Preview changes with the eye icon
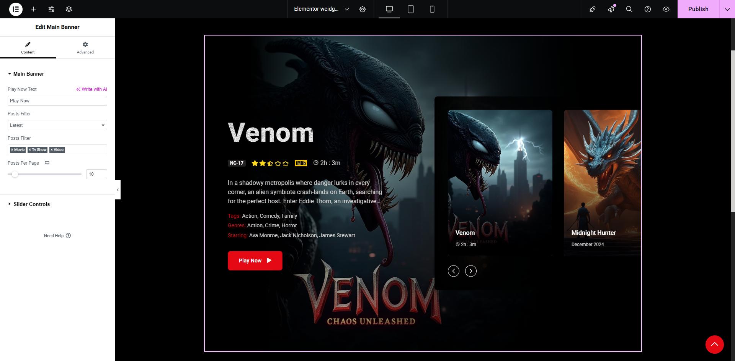 (x=666, y=9)
